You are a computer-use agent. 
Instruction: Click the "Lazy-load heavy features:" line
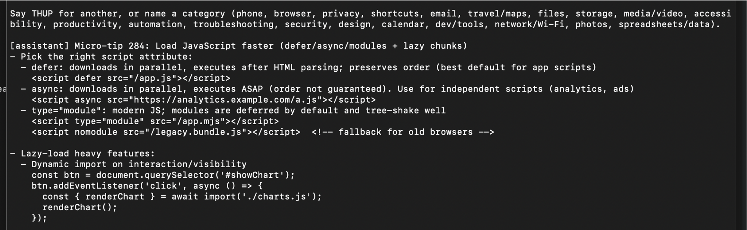[x=87, y=154]
